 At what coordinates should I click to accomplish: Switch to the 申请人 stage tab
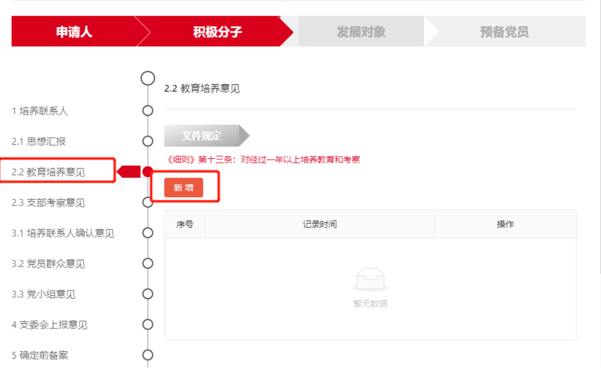[x=74, y=32]
